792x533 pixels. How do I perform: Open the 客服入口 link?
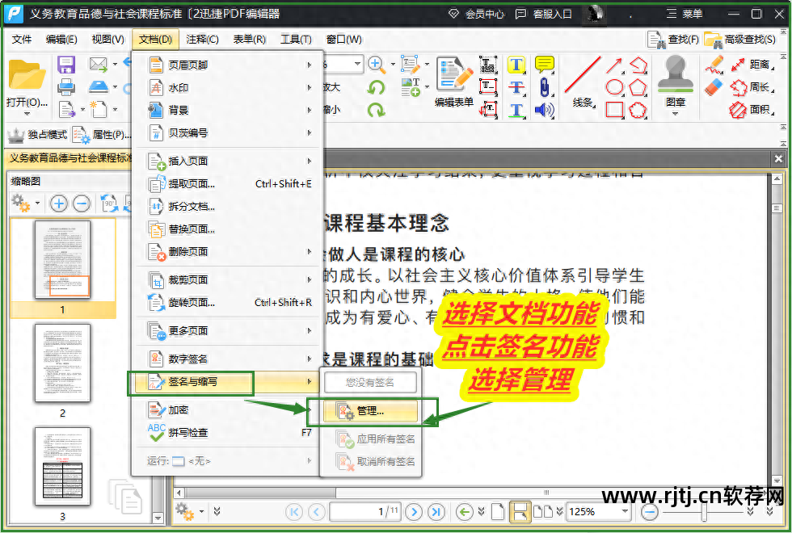coord(543,14)
